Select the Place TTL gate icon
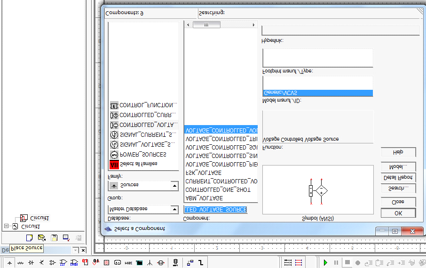 pos(63,263)
